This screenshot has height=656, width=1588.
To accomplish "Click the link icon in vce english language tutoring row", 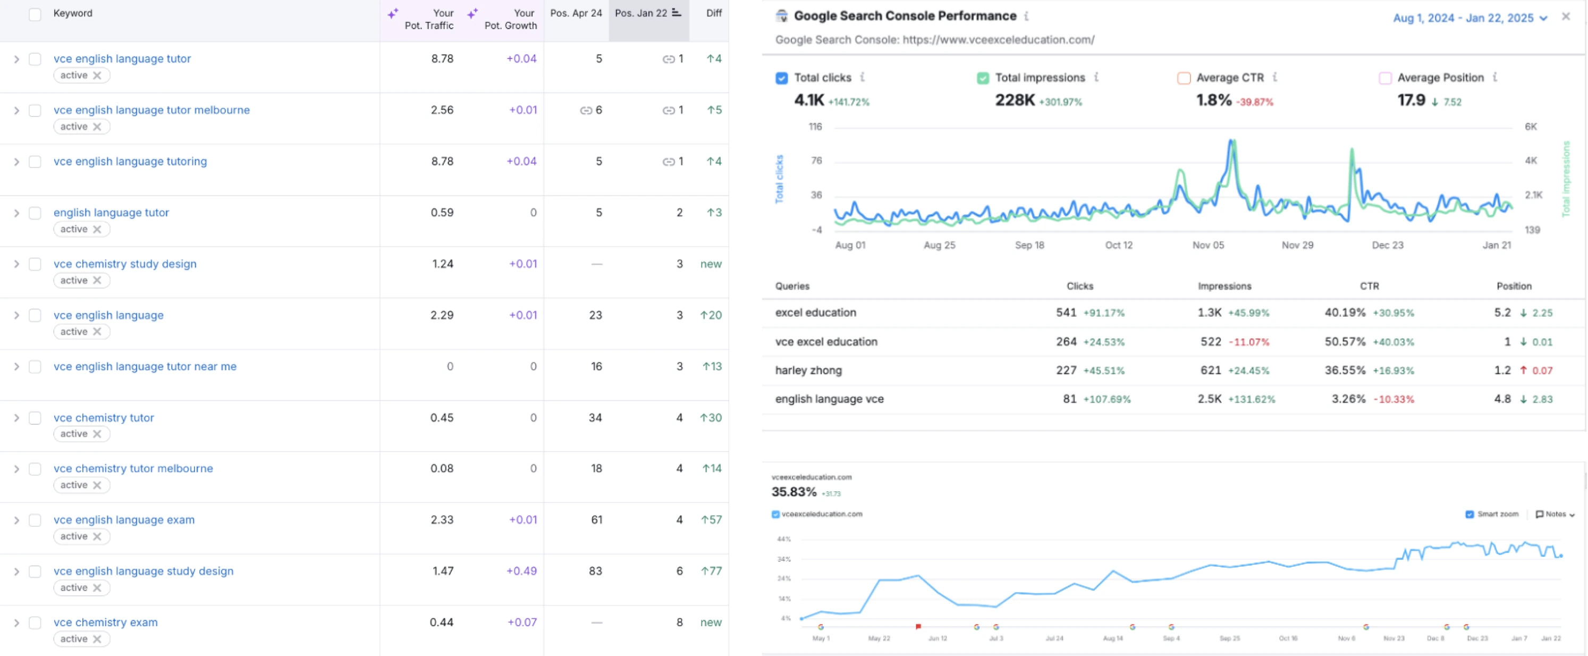I will pos(668,162).
